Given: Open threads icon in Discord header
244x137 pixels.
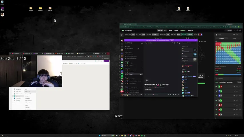Looking at the screenshot, I should 172,43.
